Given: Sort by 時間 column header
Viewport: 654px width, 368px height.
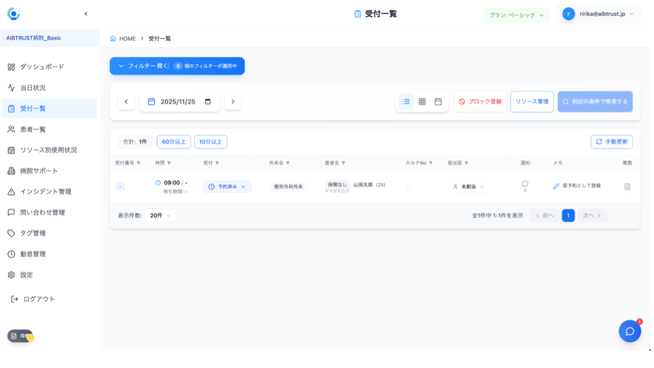Looking at the screenshot, I should (x=163, y=163).
